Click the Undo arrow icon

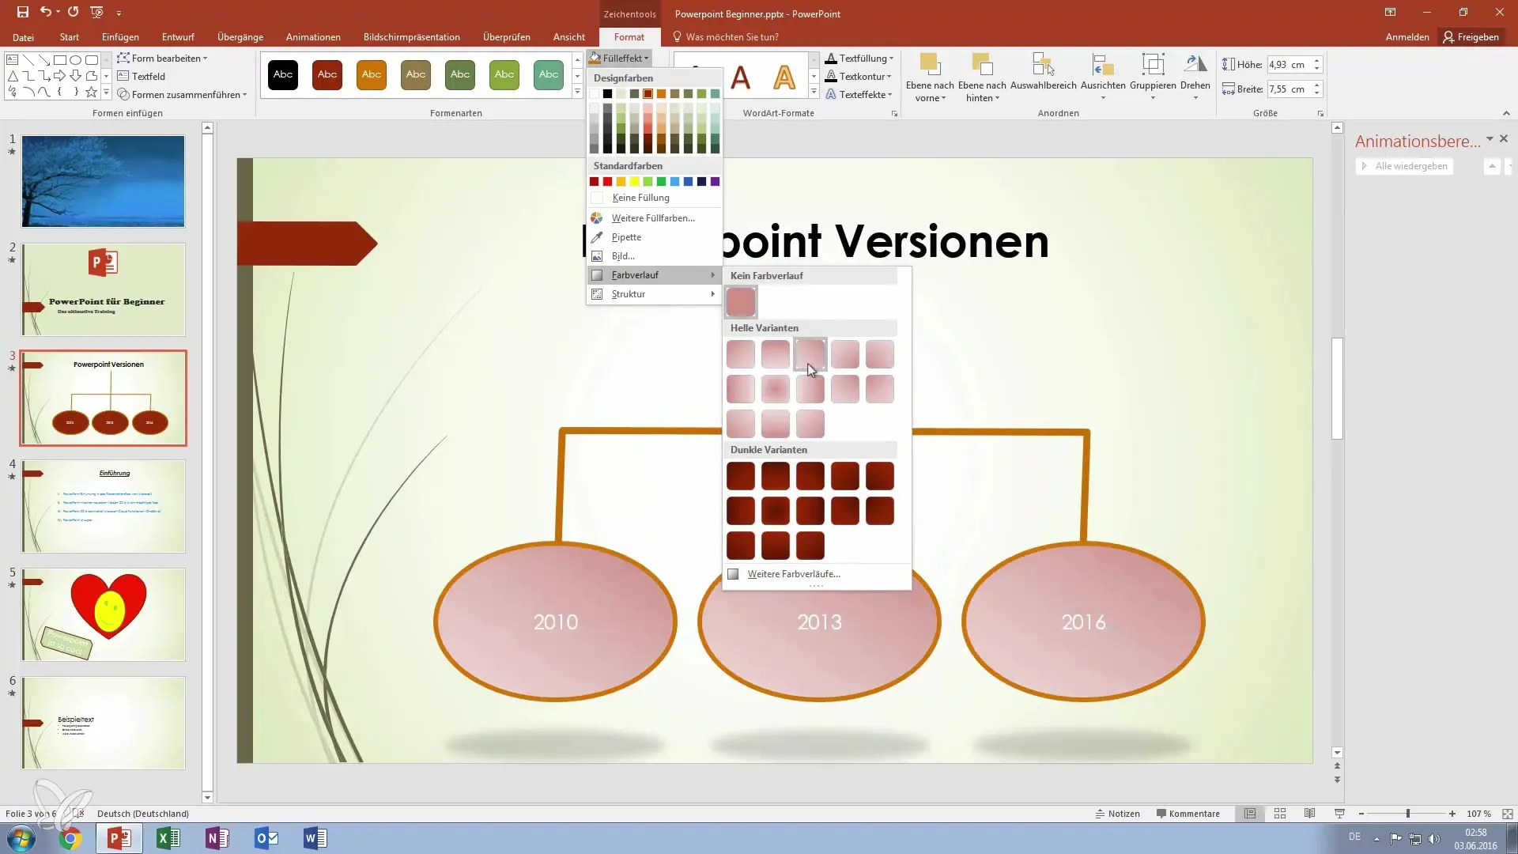click(x=46, y=13)
